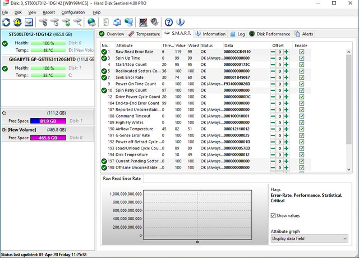The image size is (359, 258).
Task: Switch to the Information tab
Action: point(210,34)
